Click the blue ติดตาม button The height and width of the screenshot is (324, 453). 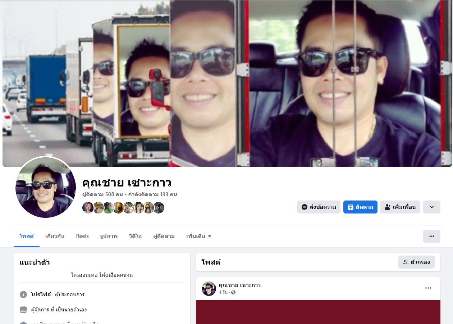tap(360, 207)
